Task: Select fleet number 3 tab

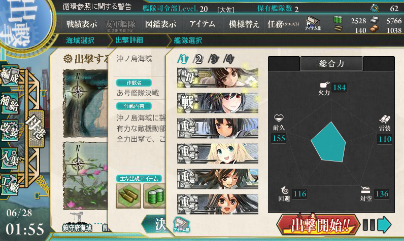Action: coord(214,59)
